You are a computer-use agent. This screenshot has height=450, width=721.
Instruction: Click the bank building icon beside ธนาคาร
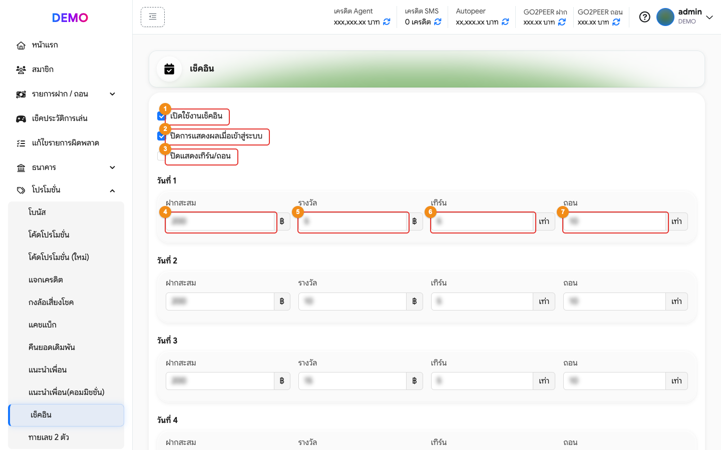point(21,168)
